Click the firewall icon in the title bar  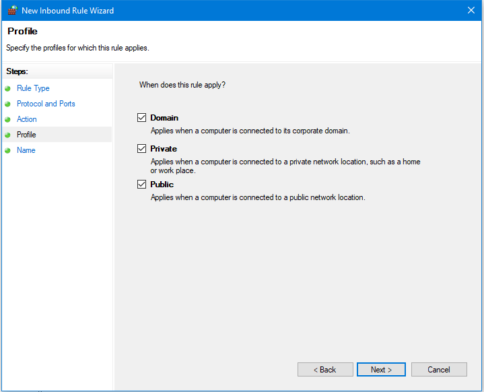11,10
